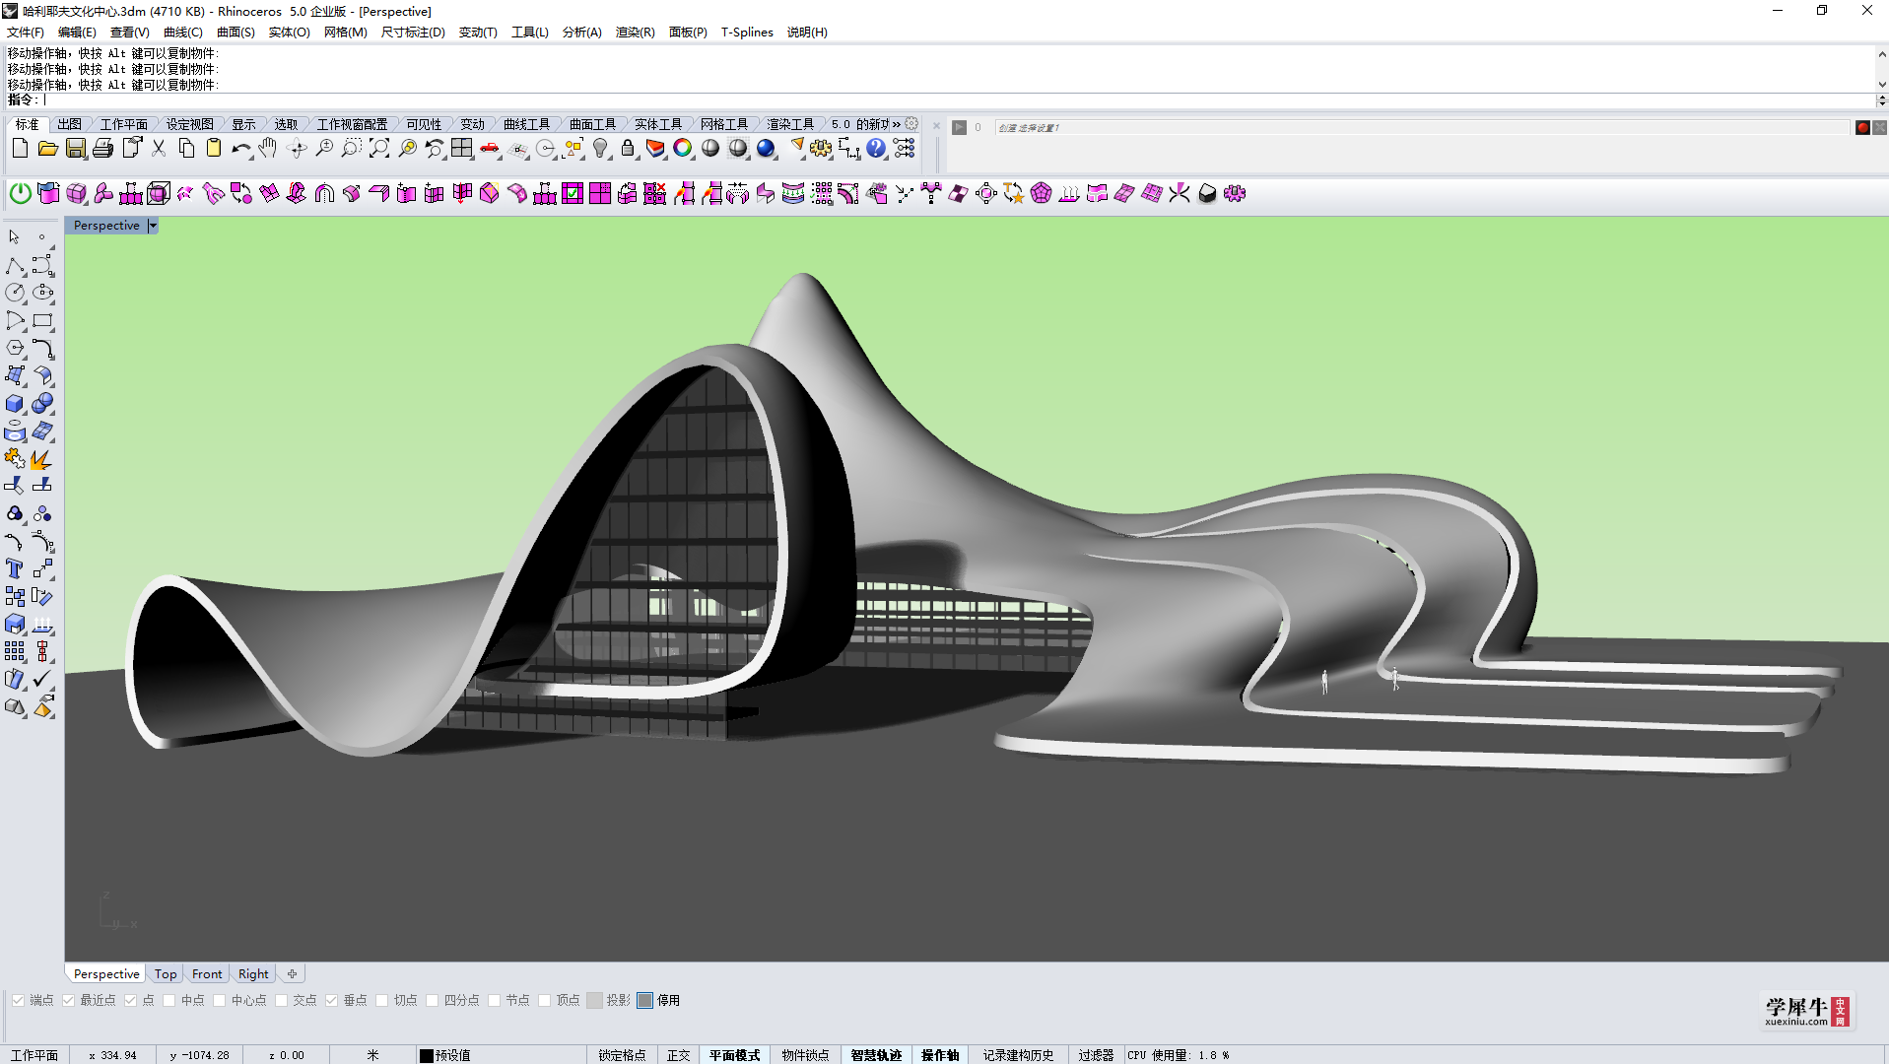Enable the 四分点 osnap checkbox
Screen dimensions: 1889x1064
coord(433,1000)
